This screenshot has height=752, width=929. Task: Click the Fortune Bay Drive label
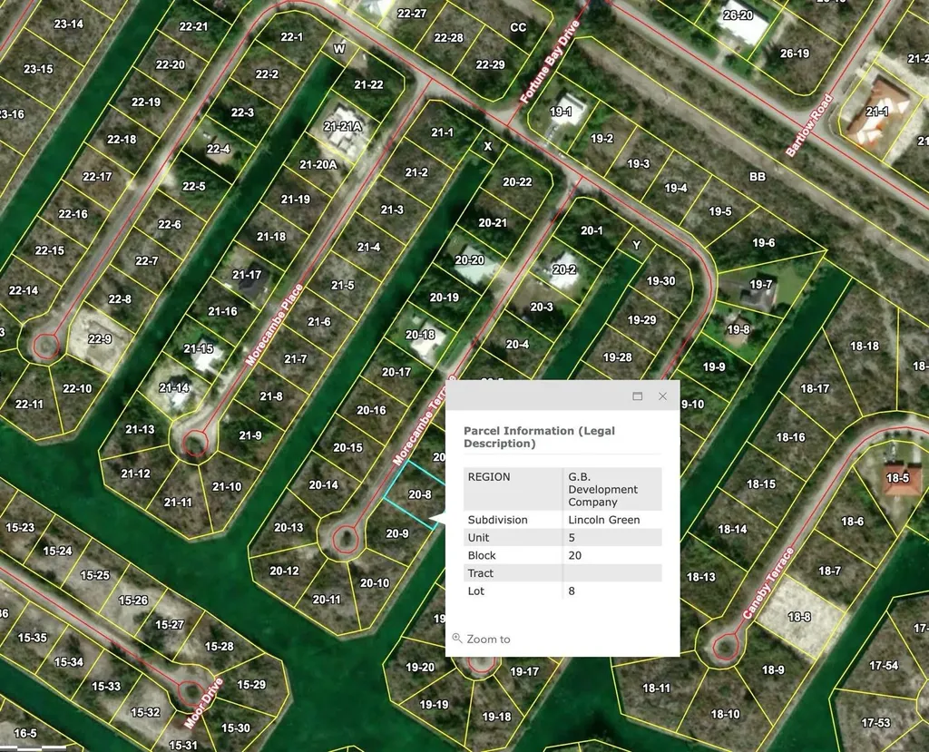(x=549, y=63)
